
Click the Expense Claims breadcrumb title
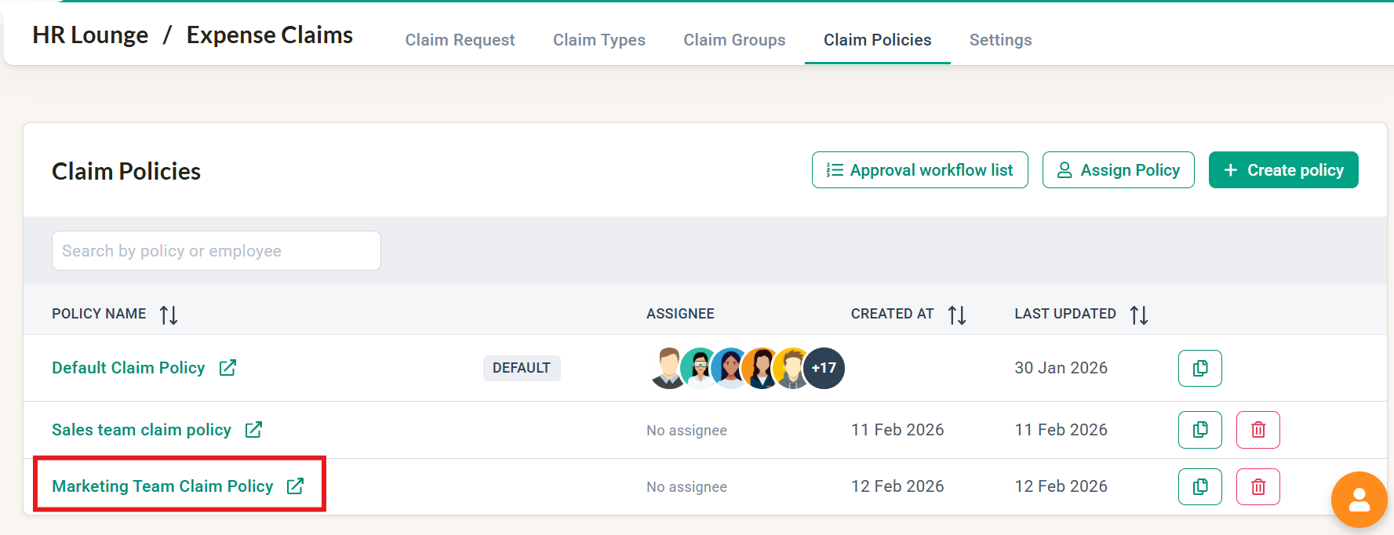(270, 35)
